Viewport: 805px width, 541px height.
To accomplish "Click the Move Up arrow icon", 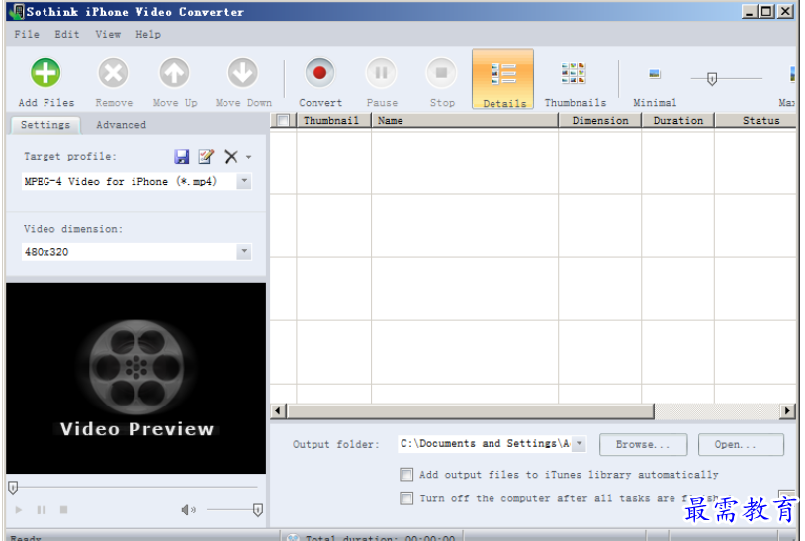I will click(x=174, y=73).
